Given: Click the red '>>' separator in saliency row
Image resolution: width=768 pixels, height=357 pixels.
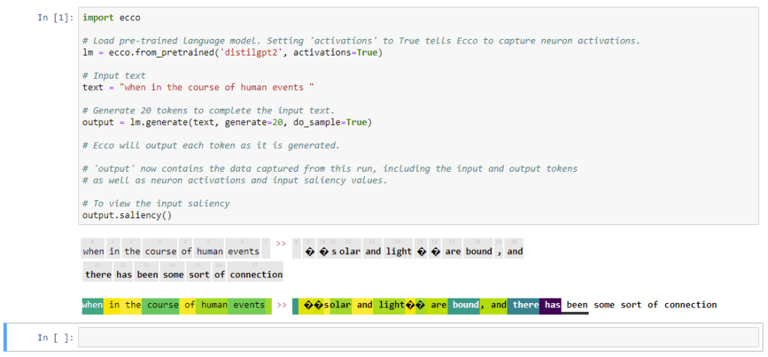Looking at the screenshot, I should [x=281, y=305].
